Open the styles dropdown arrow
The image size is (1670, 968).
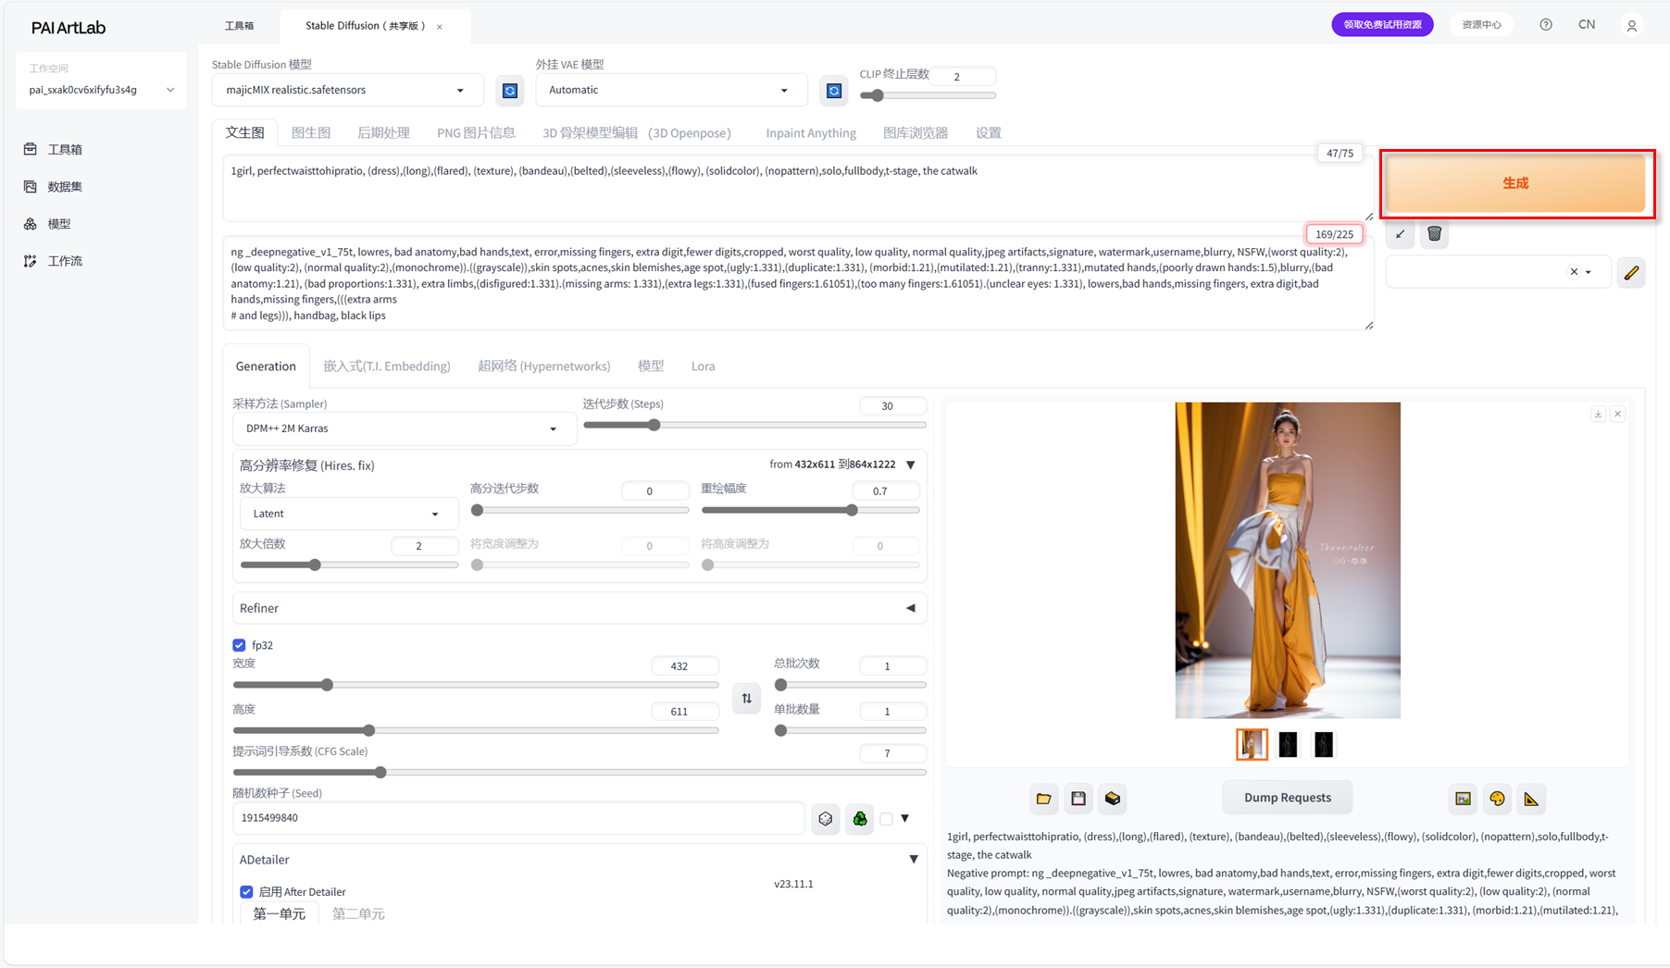pyautogui.click(x=1589, y=272)
